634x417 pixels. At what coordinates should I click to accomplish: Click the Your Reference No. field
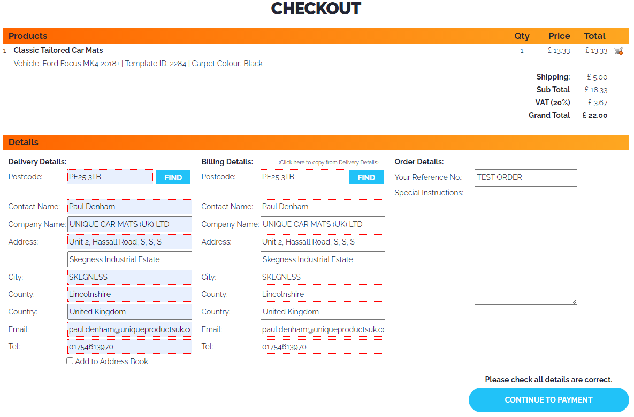(x=525, y=177)
